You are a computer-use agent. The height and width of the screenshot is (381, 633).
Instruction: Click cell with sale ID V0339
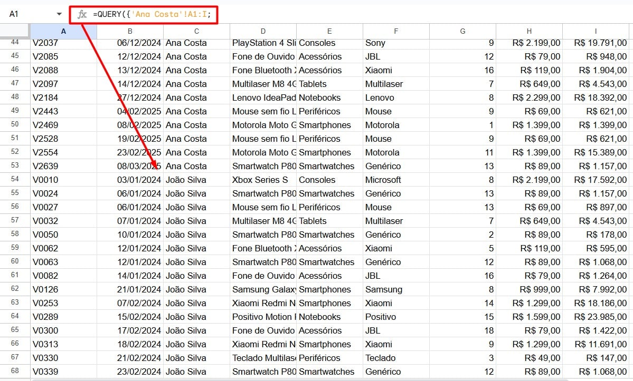click(63, 372)
